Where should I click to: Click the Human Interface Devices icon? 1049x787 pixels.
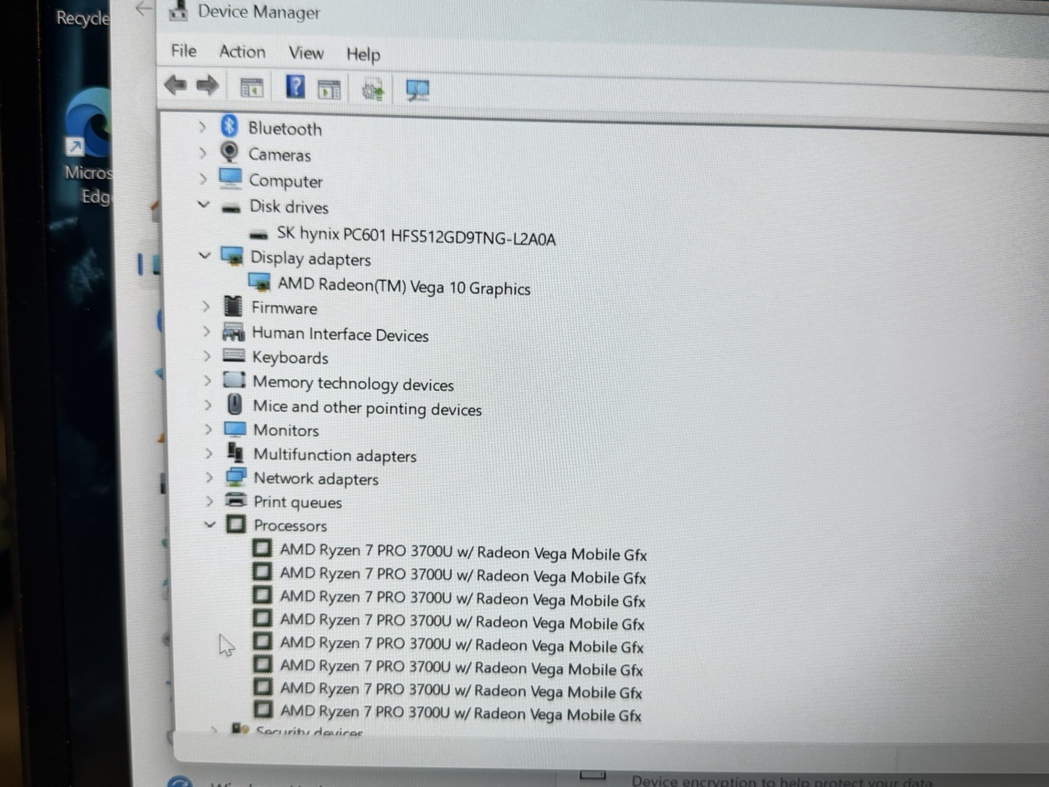click(233, 333)
